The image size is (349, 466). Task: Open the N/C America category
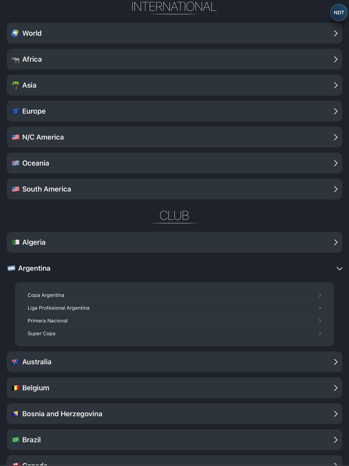(x=43, y=137)
